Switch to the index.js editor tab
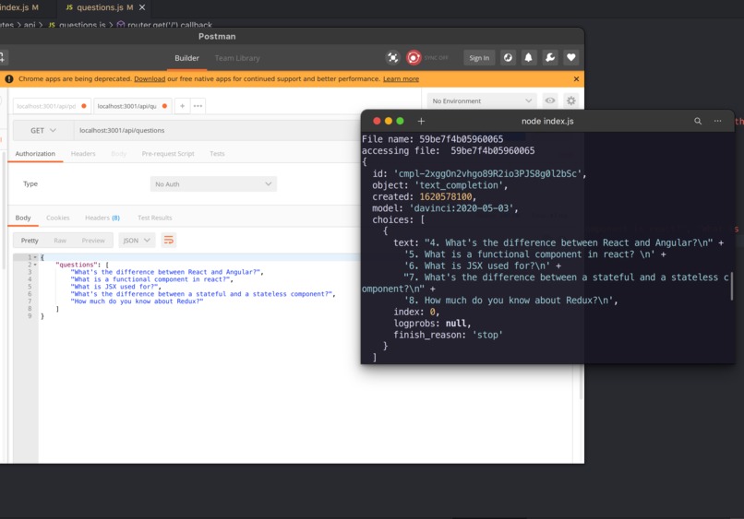744x519 pixels. [19, 7]
